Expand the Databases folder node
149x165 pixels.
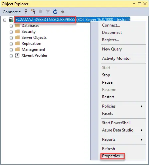click(x=11, y=26)
